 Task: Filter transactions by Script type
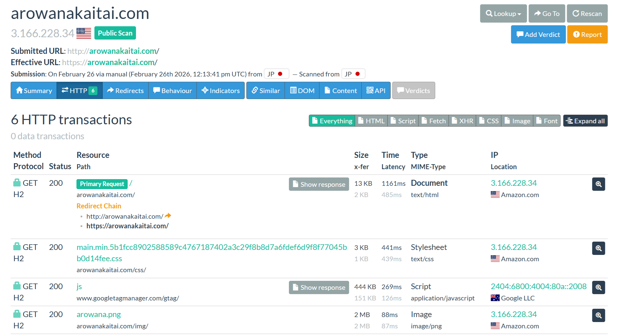click(403, 121)
